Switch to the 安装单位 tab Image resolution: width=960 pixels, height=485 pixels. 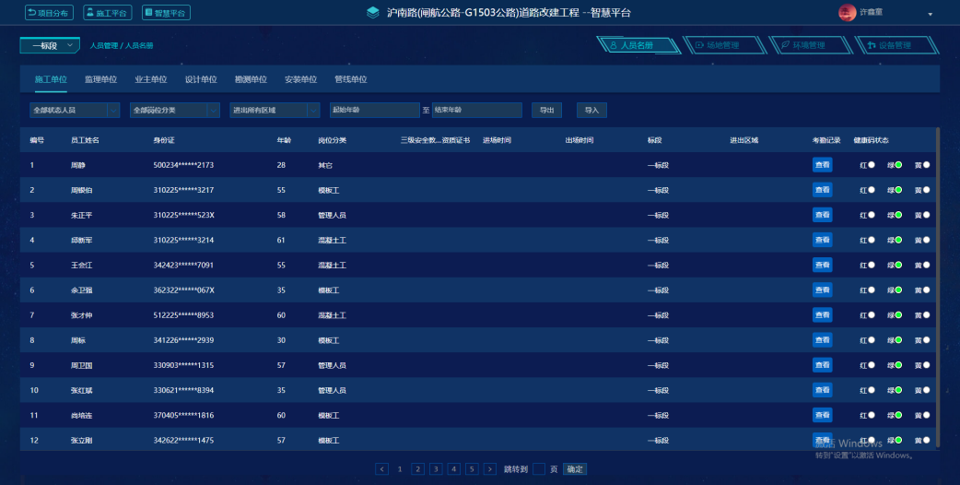(x=300, y=79)
